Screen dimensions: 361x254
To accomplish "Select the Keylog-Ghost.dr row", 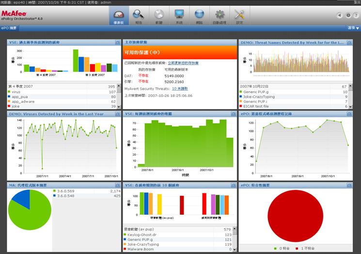I will [178, 235].
